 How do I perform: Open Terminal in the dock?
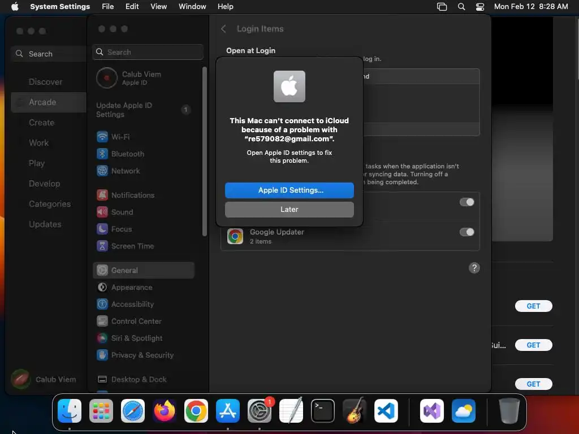323,411
